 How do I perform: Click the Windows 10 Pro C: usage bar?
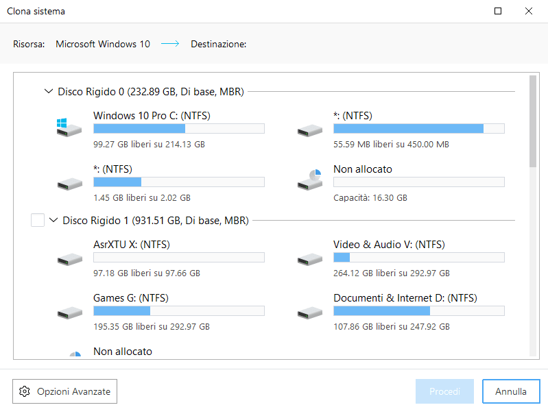point(178,128)
